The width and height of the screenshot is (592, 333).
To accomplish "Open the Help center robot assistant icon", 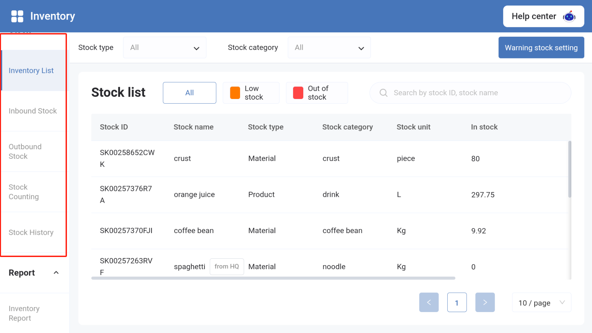I will pos(569,16).
